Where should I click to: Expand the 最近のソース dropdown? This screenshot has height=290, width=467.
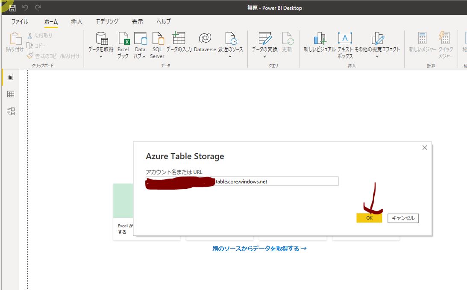pos(230,56)
